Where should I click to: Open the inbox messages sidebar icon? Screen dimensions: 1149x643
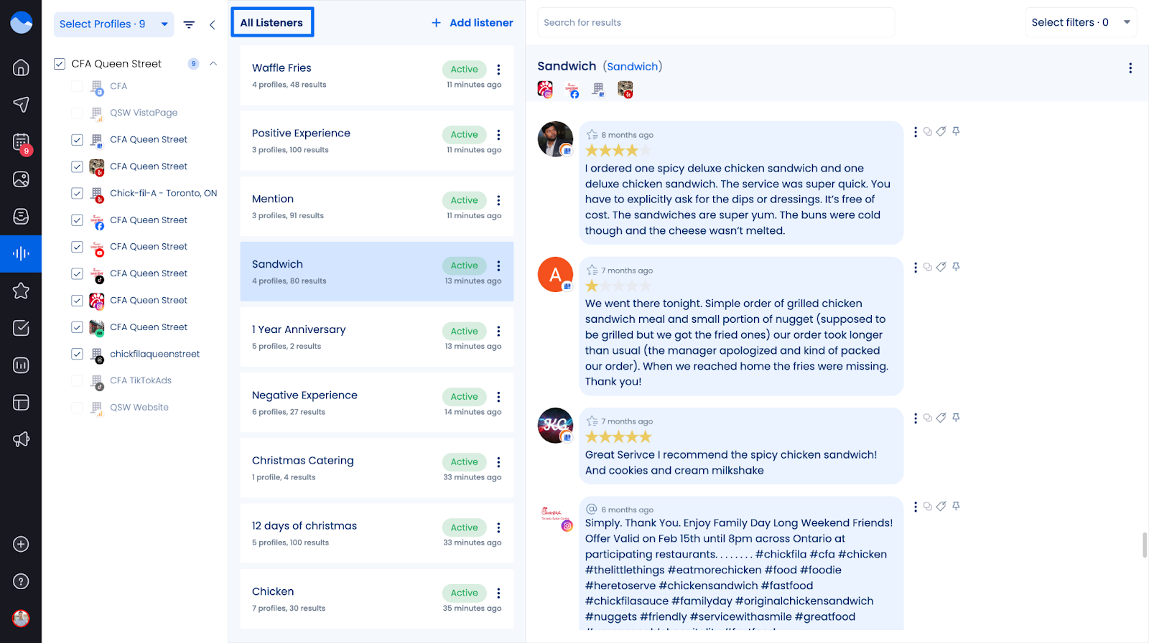tap(21, 216)
